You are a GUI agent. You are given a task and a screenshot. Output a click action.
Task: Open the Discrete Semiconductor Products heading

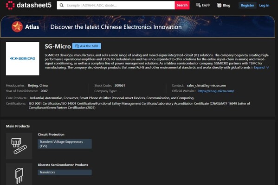63,165
